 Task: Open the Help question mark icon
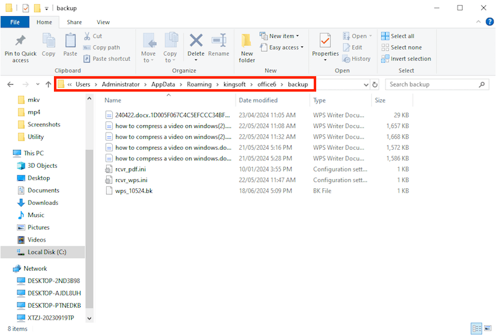489,22
